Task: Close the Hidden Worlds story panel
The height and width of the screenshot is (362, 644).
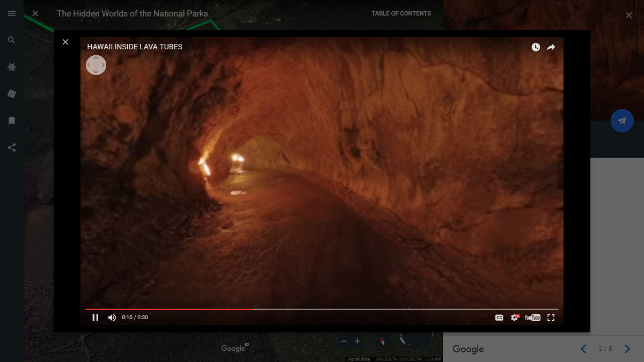Action: [x=35, y=13]
